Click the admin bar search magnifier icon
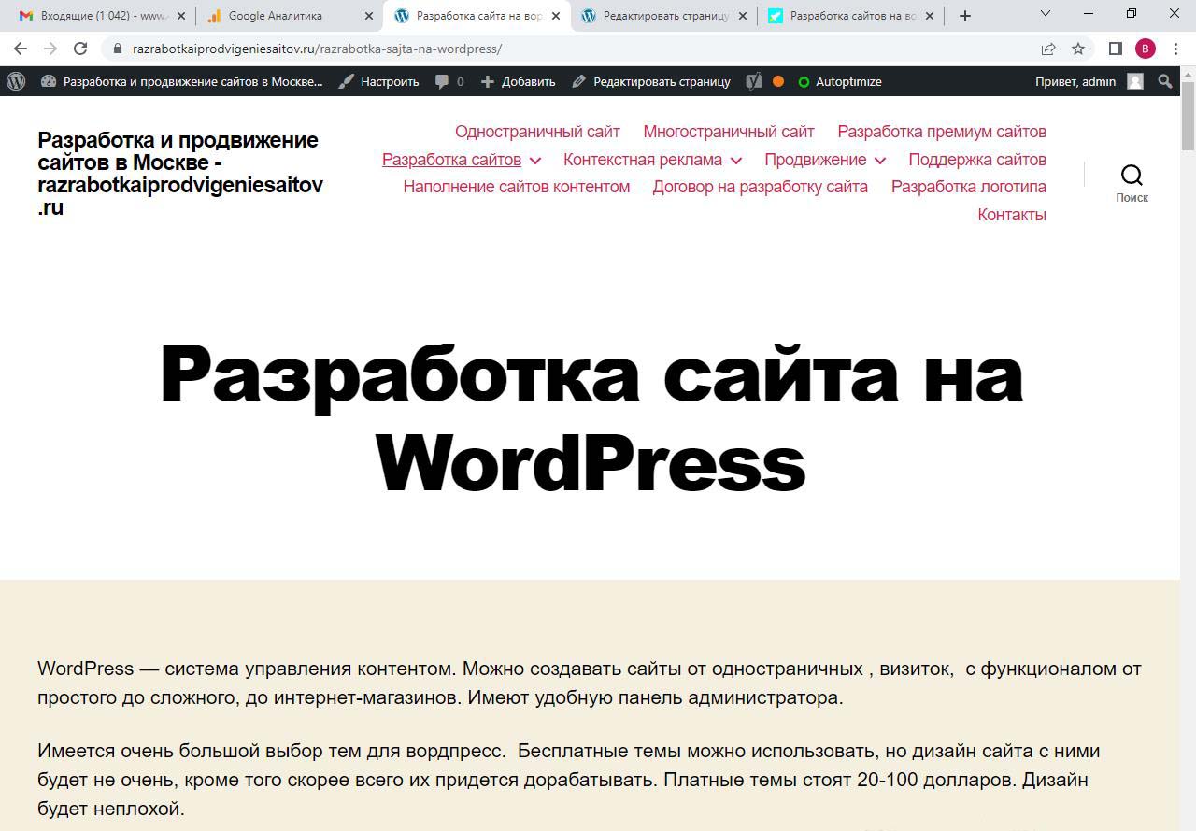1196x831 pixels. click(x=1165, y=81)
